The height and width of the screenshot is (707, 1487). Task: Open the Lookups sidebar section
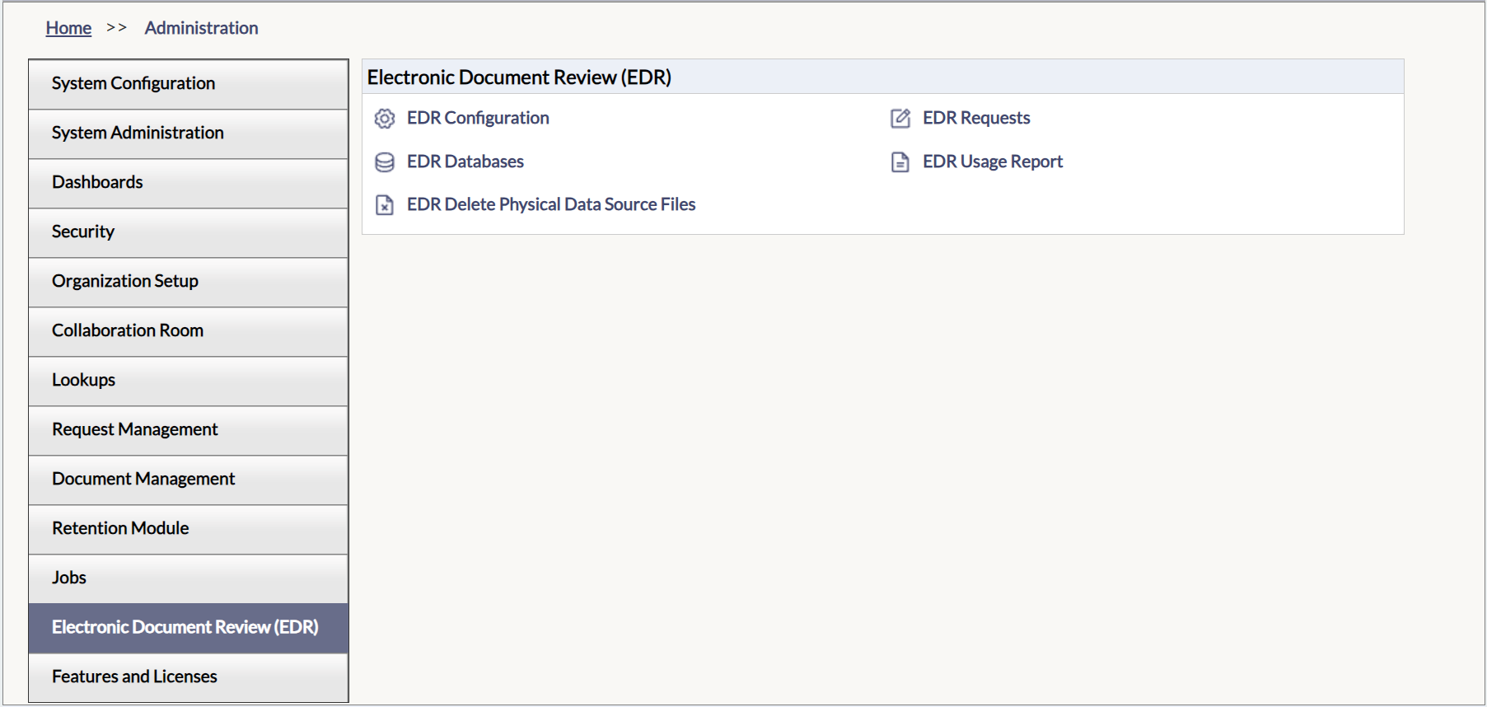189,381
